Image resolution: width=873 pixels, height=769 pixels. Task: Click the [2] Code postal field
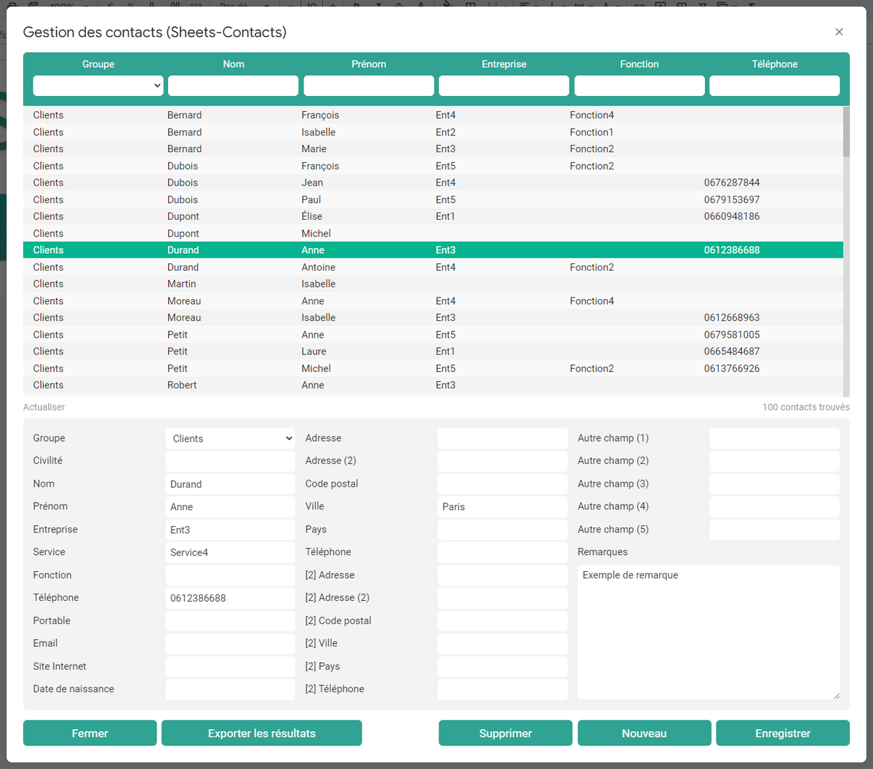[x=503, y=621]
